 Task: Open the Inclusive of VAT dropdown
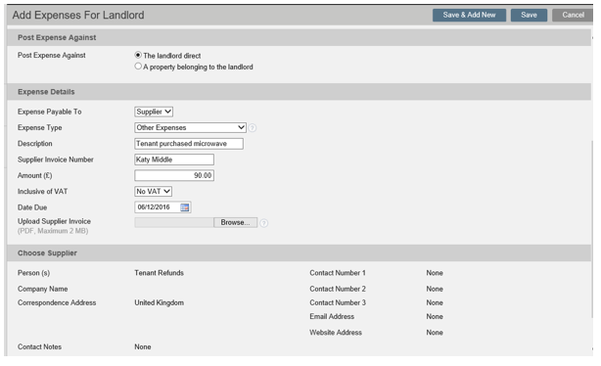(154, 191)
